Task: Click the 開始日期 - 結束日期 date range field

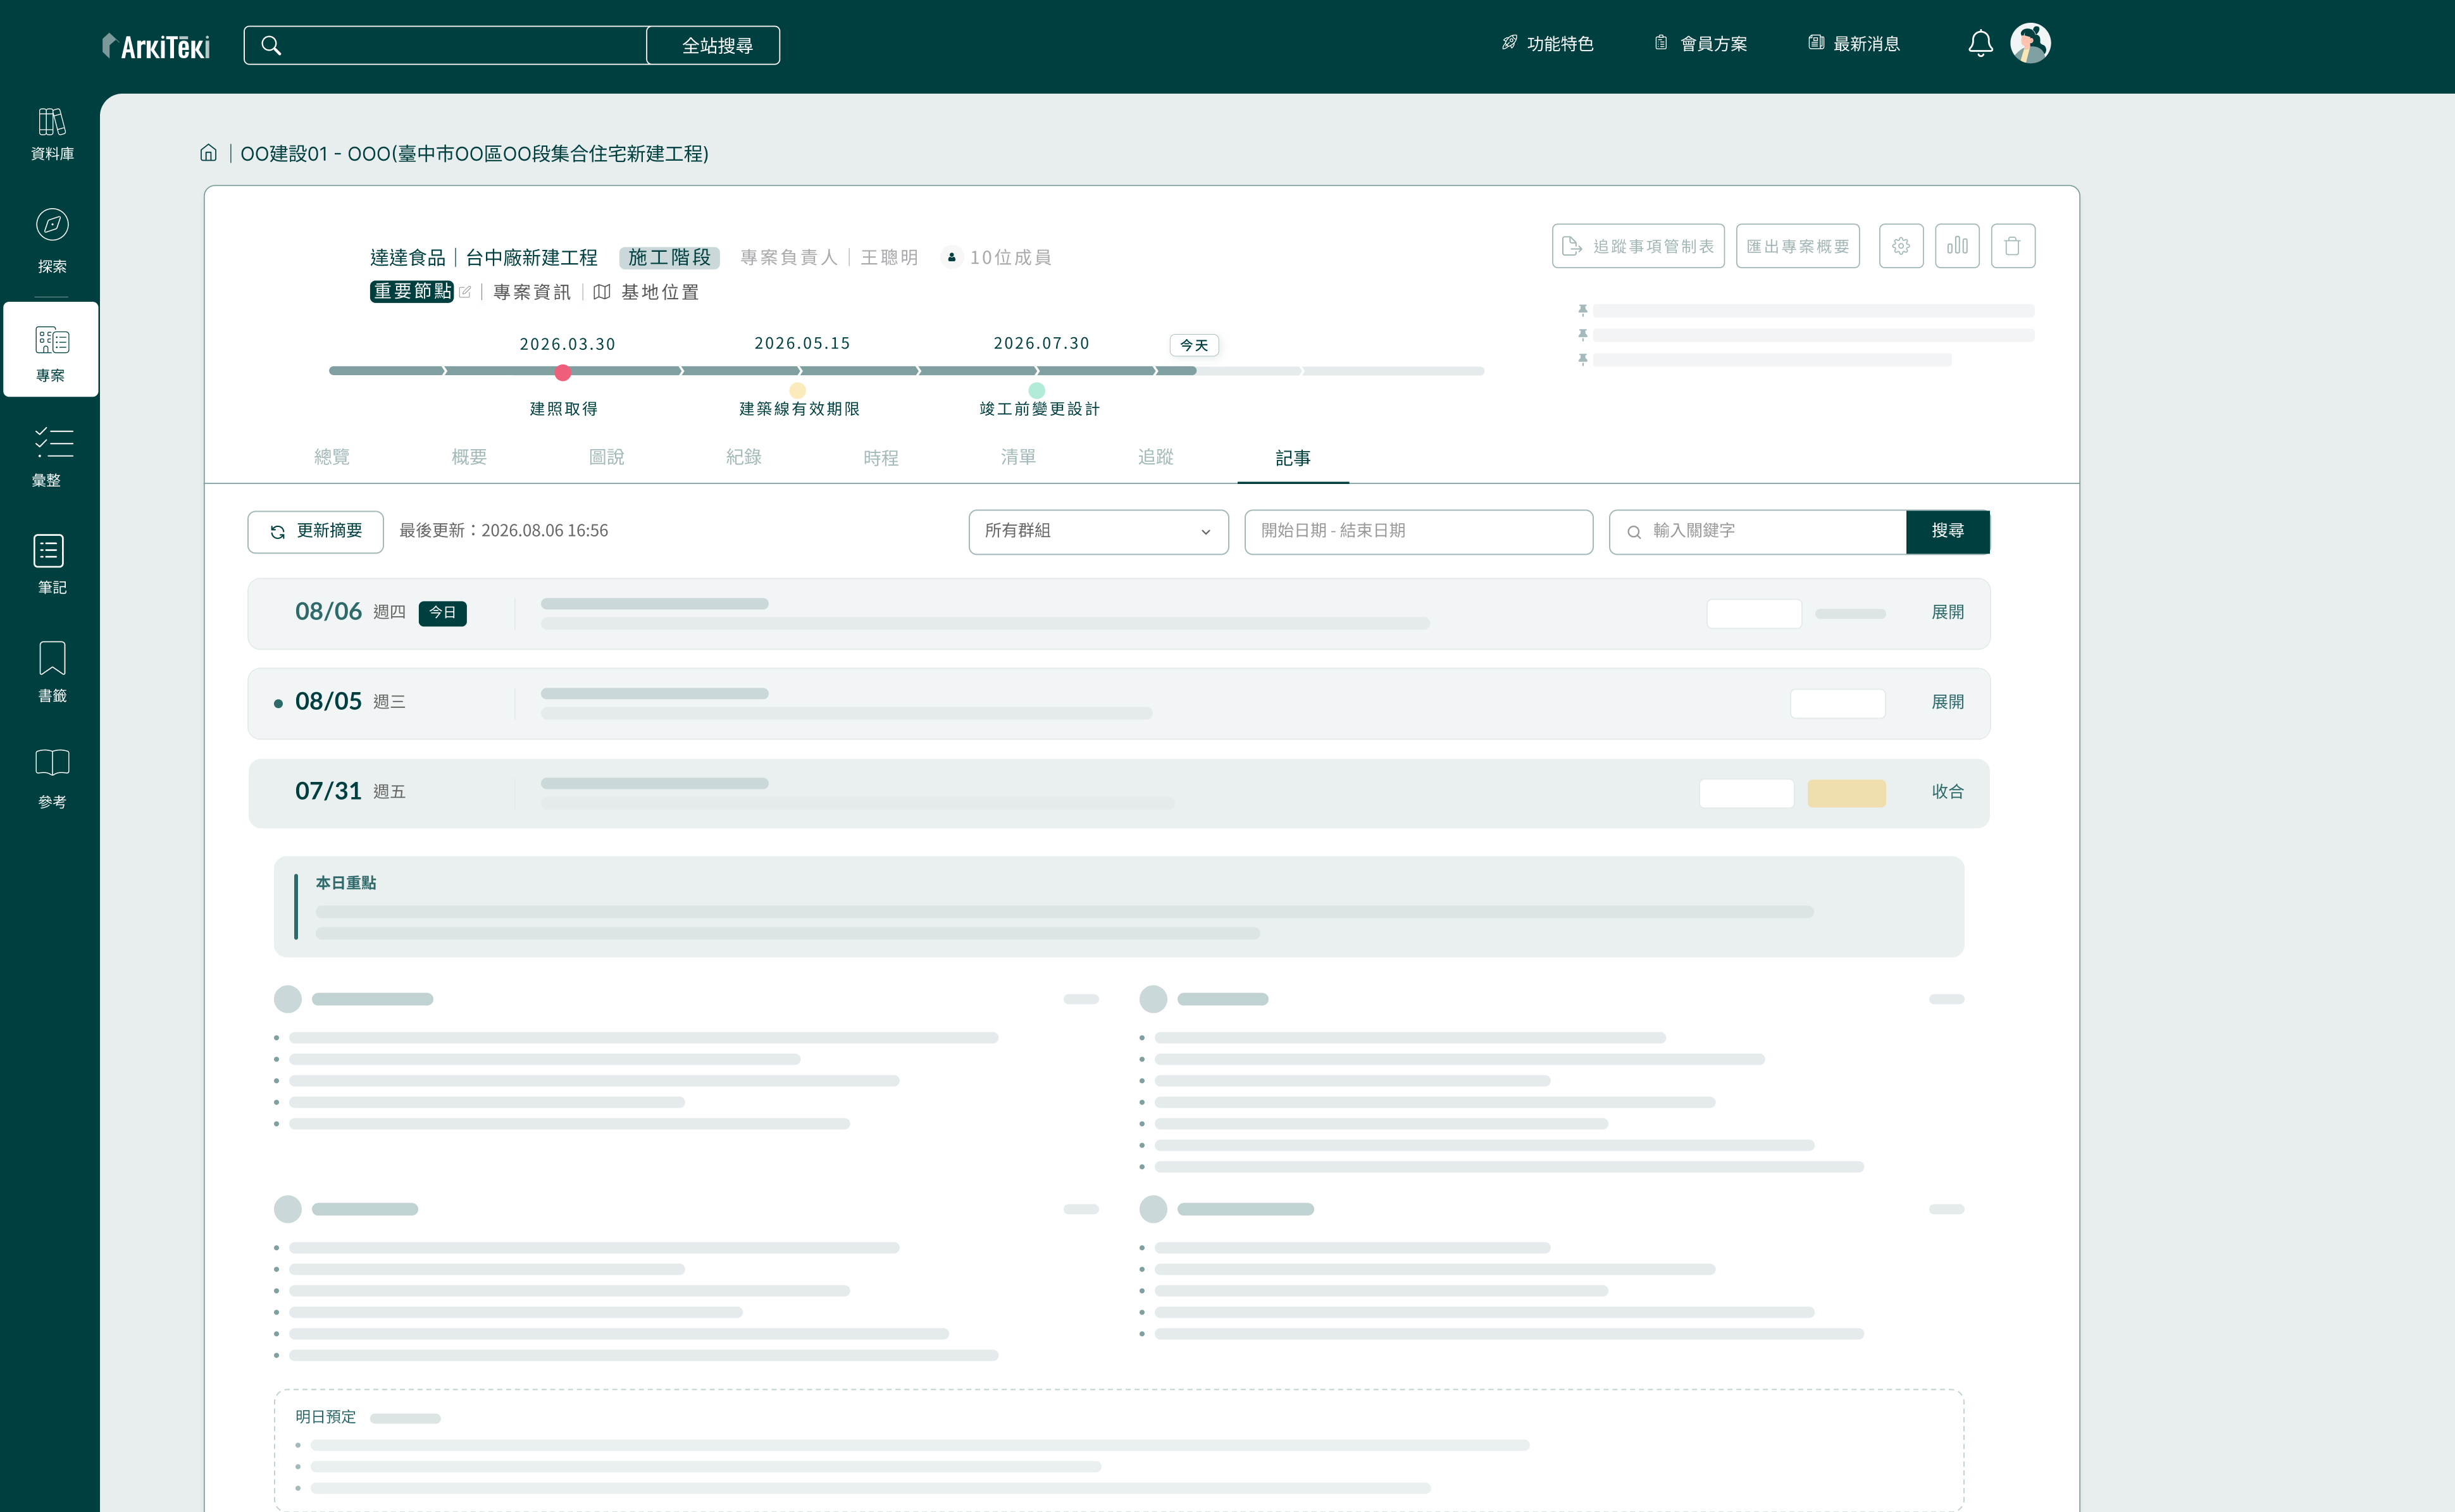Action: click(x=1418, y=531)
